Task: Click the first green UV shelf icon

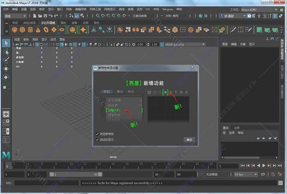Action: point(260,30)
